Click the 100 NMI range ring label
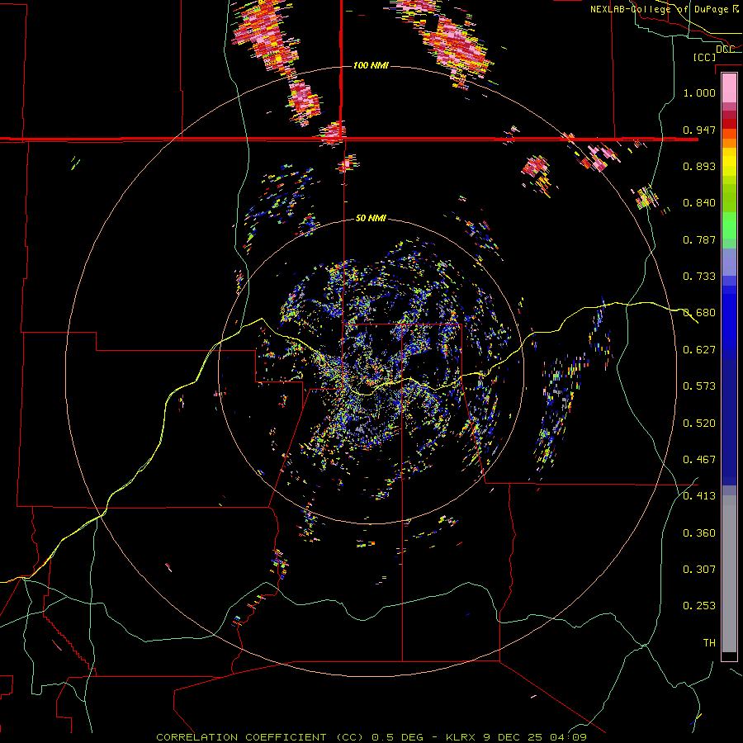The height and width of the screenshot is (743, 743). 371,65
